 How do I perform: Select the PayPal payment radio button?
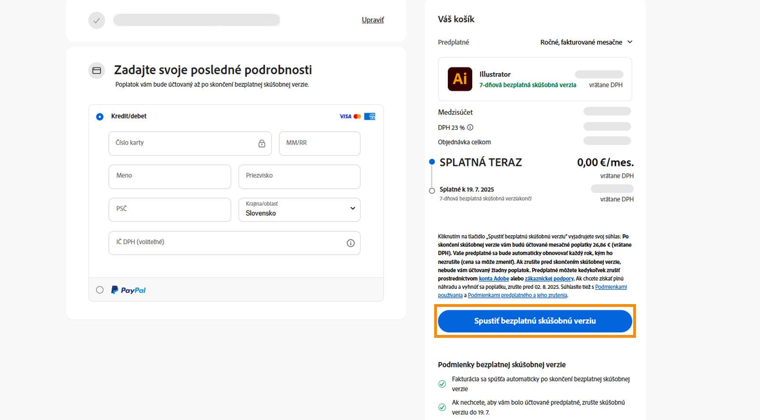click(x=100, y=290)
